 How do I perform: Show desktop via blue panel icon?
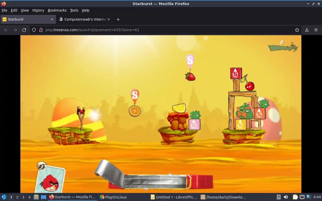(x=44, y=197)
